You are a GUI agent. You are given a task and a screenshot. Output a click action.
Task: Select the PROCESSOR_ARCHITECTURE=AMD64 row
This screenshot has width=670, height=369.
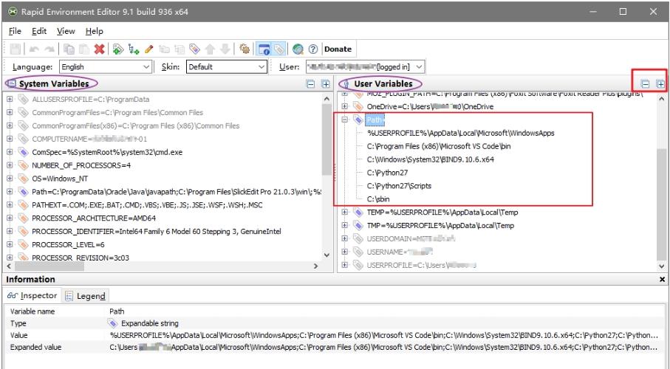[94, 218]
